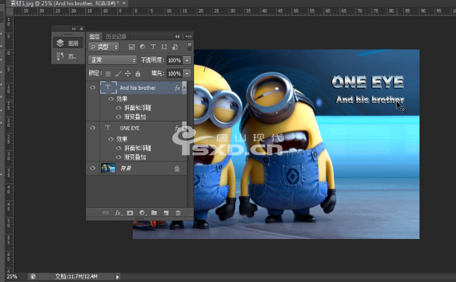Collapse the Layers panel to icons
This screenshot has width=456, height=282.
point(177,36)
